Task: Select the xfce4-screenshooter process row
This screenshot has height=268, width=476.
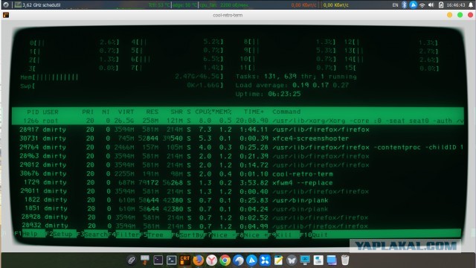Action: tap(238, 138)
